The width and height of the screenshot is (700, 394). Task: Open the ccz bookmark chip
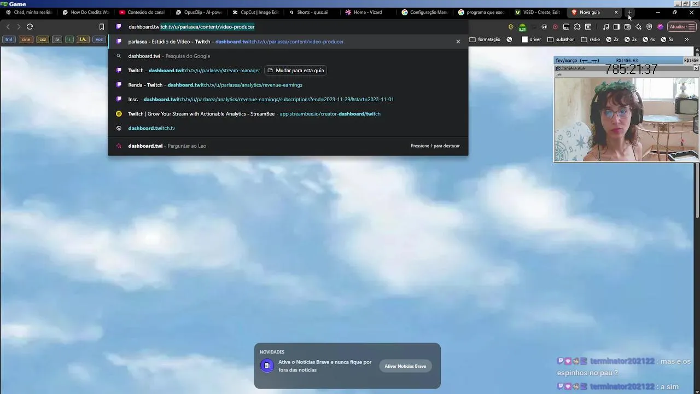(43, 39)
